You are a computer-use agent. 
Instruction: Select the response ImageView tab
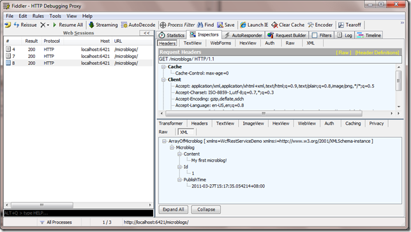pos(253,124)
